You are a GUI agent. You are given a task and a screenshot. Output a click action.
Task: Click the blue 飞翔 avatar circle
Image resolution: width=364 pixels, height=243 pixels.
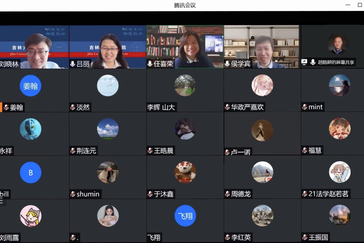point(185,215)
